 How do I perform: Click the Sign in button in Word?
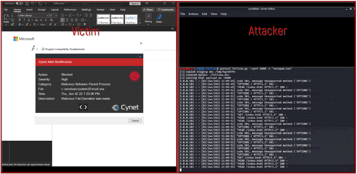pyautogui.click(x=135, y=3)
